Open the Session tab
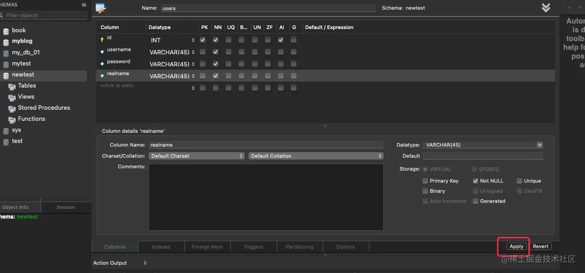Viewport: 585px width, 273px height. 66,207
